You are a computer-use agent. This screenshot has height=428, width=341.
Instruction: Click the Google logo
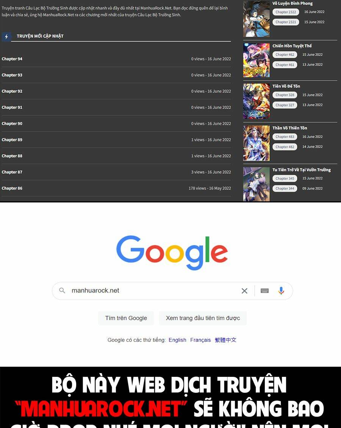click(x=172, y=253)
